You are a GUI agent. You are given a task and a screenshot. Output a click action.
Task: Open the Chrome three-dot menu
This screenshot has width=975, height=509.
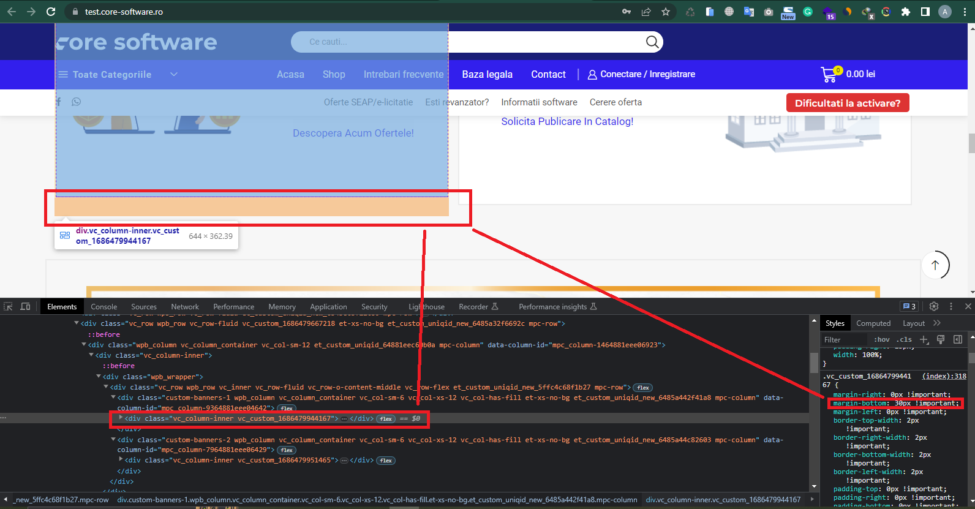[964, 12]
